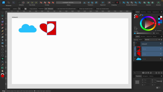
Task: Choose the Marquee drag method
Action: (50, 9)
